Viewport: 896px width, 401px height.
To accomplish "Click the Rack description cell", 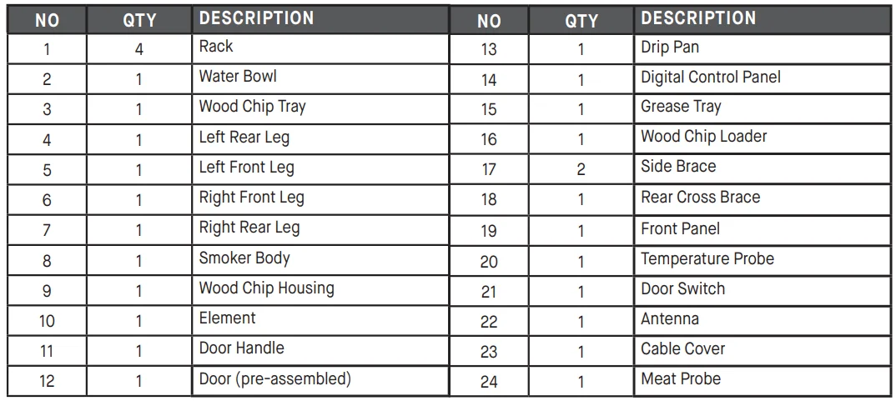I will [216, 47].
